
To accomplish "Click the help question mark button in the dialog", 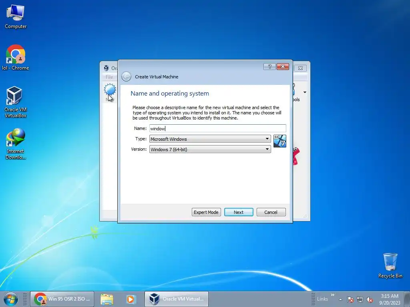I will [269, 67].
